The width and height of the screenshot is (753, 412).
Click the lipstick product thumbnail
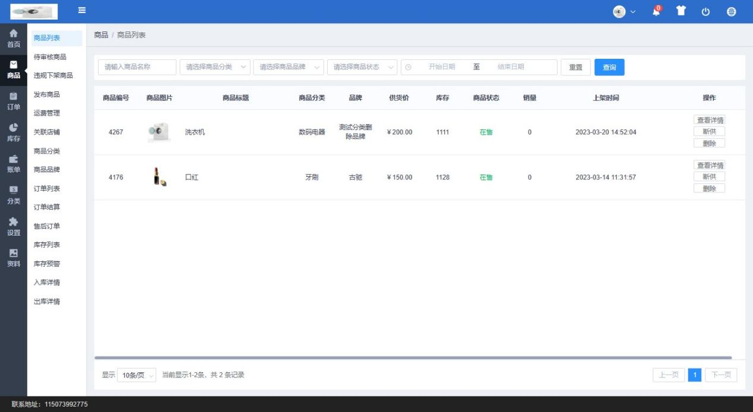[x=159, y=177]
